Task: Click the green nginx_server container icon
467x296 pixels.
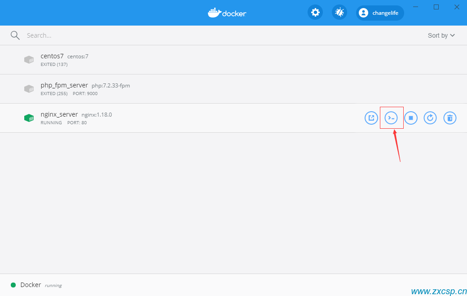Action: point(29,118)
